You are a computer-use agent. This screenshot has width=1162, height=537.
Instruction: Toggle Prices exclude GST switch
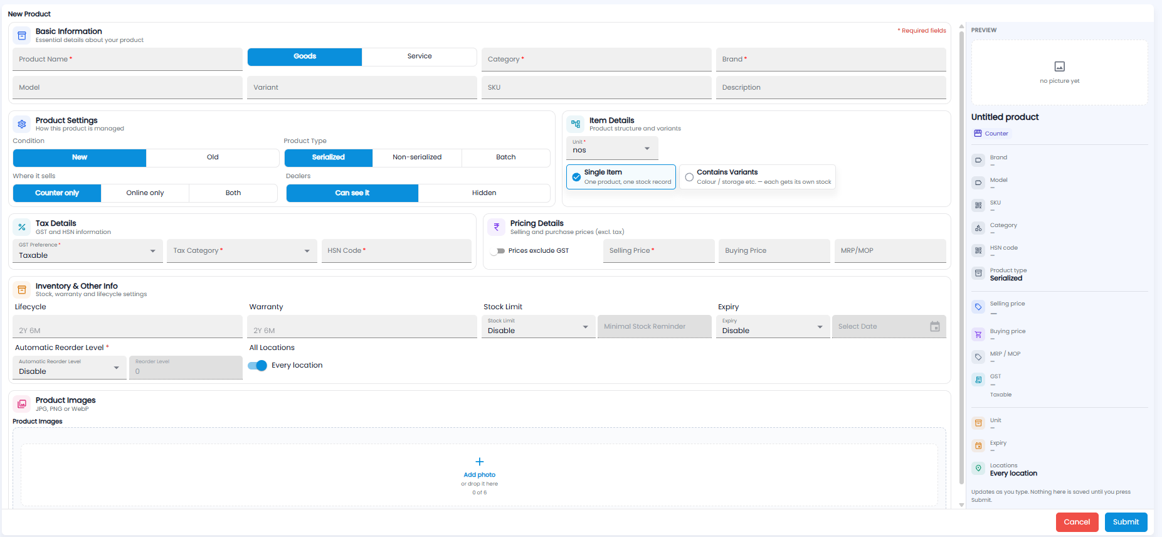pyautogui.click(x=498, y=251)
